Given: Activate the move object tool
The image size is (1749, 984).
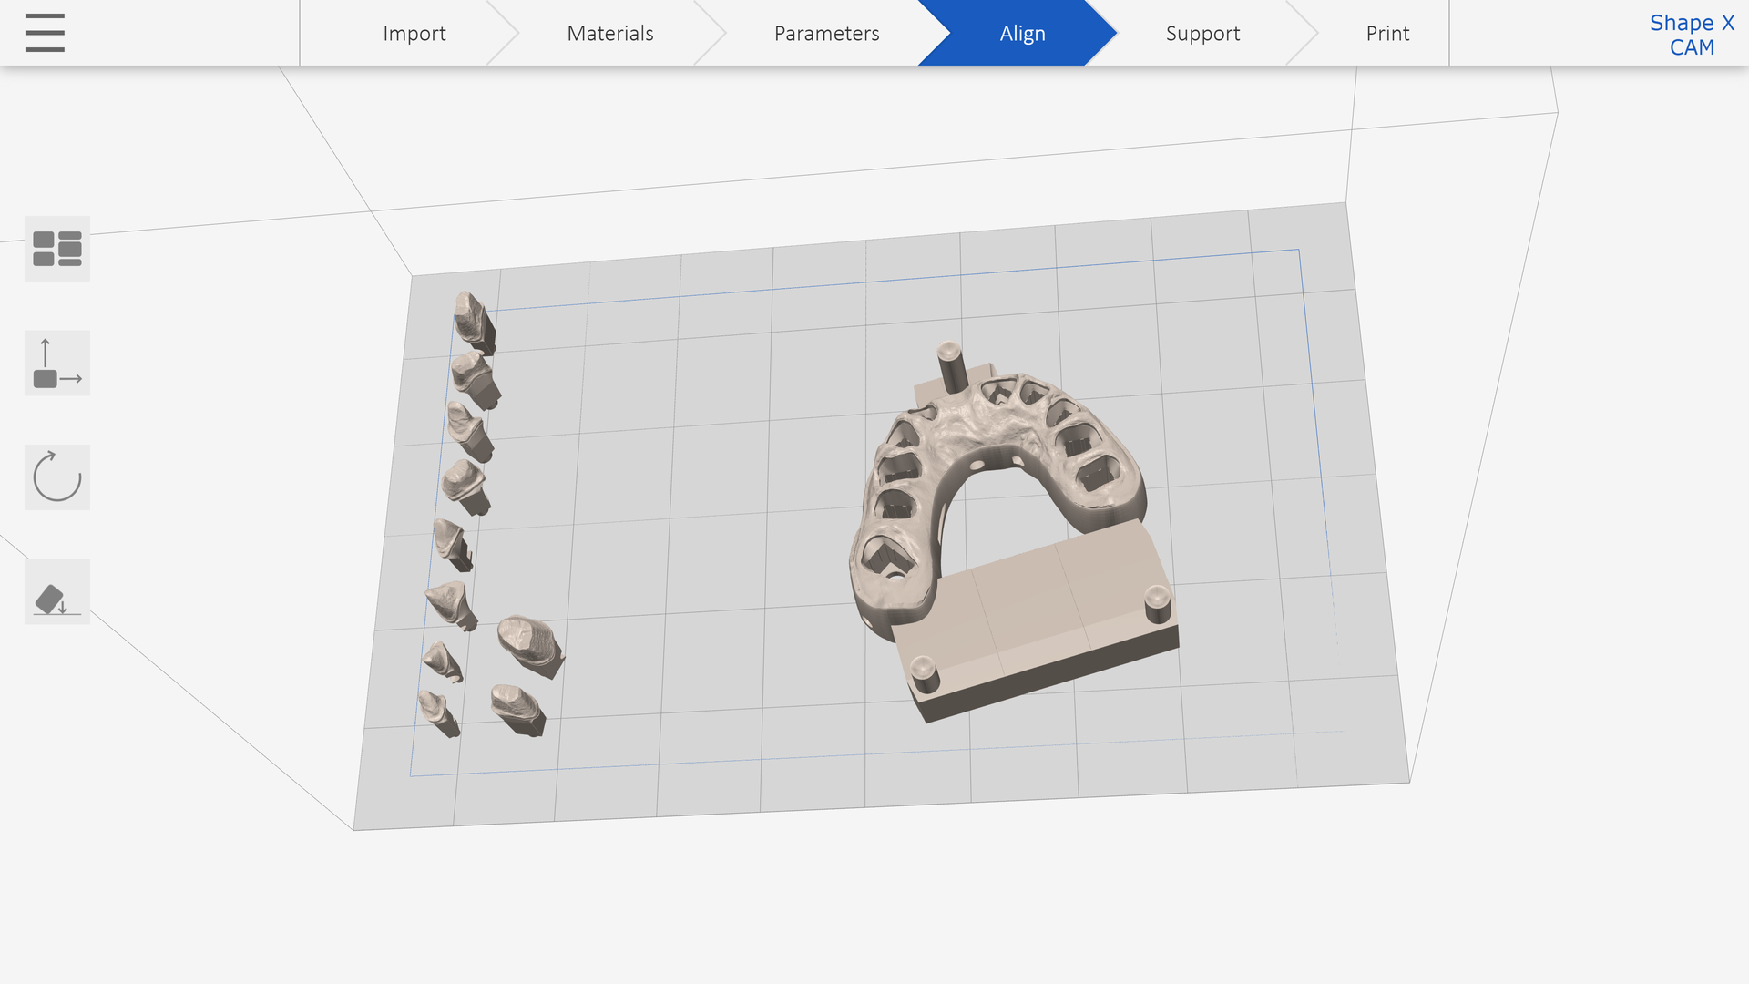Looking at the screenshot, I should [57, 364].
